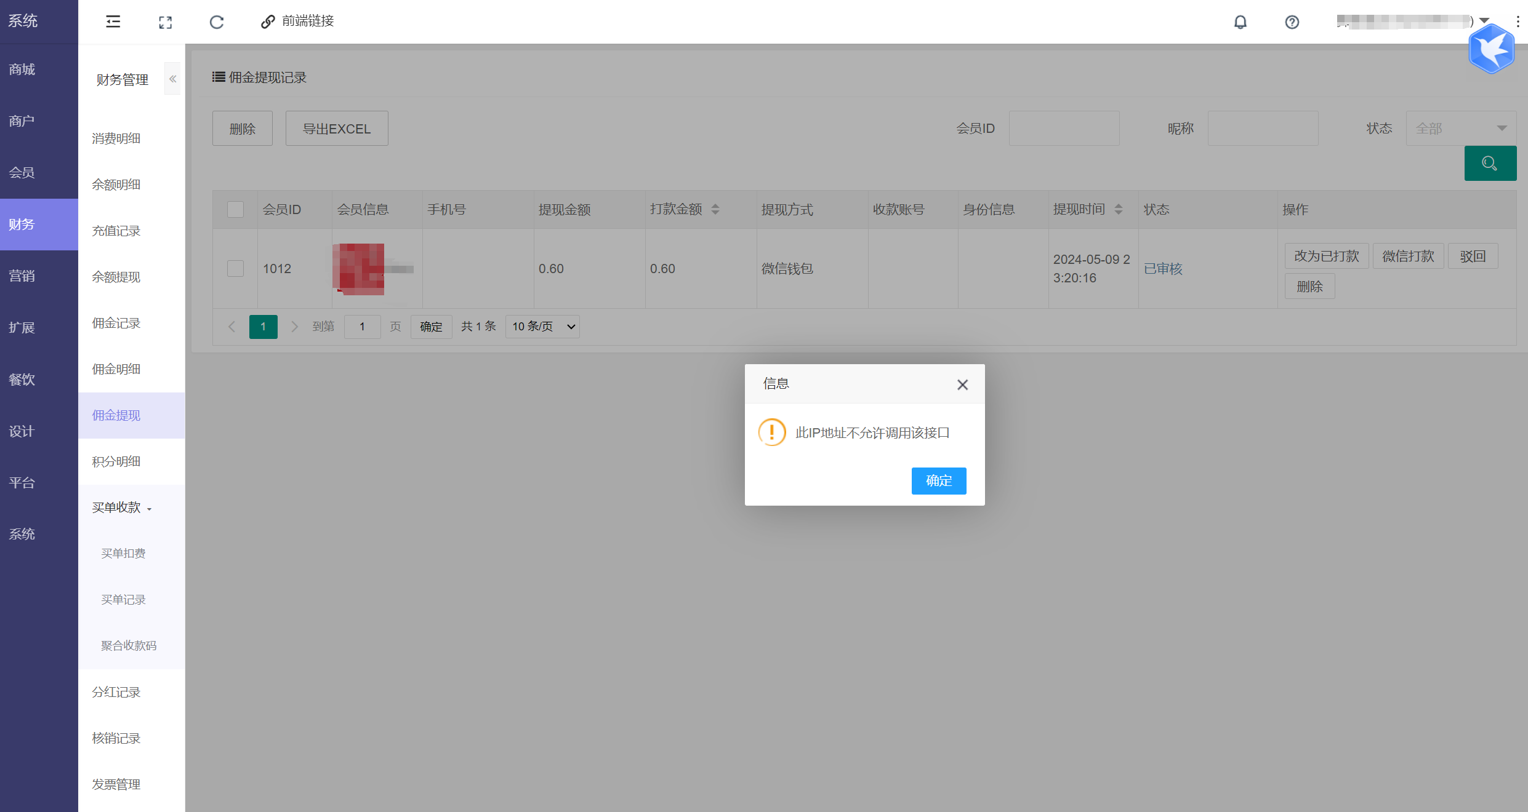The width and height of the screenshot is (1528, 812).
Task: Check the select-all header checkbox
Action: point(235,209)
